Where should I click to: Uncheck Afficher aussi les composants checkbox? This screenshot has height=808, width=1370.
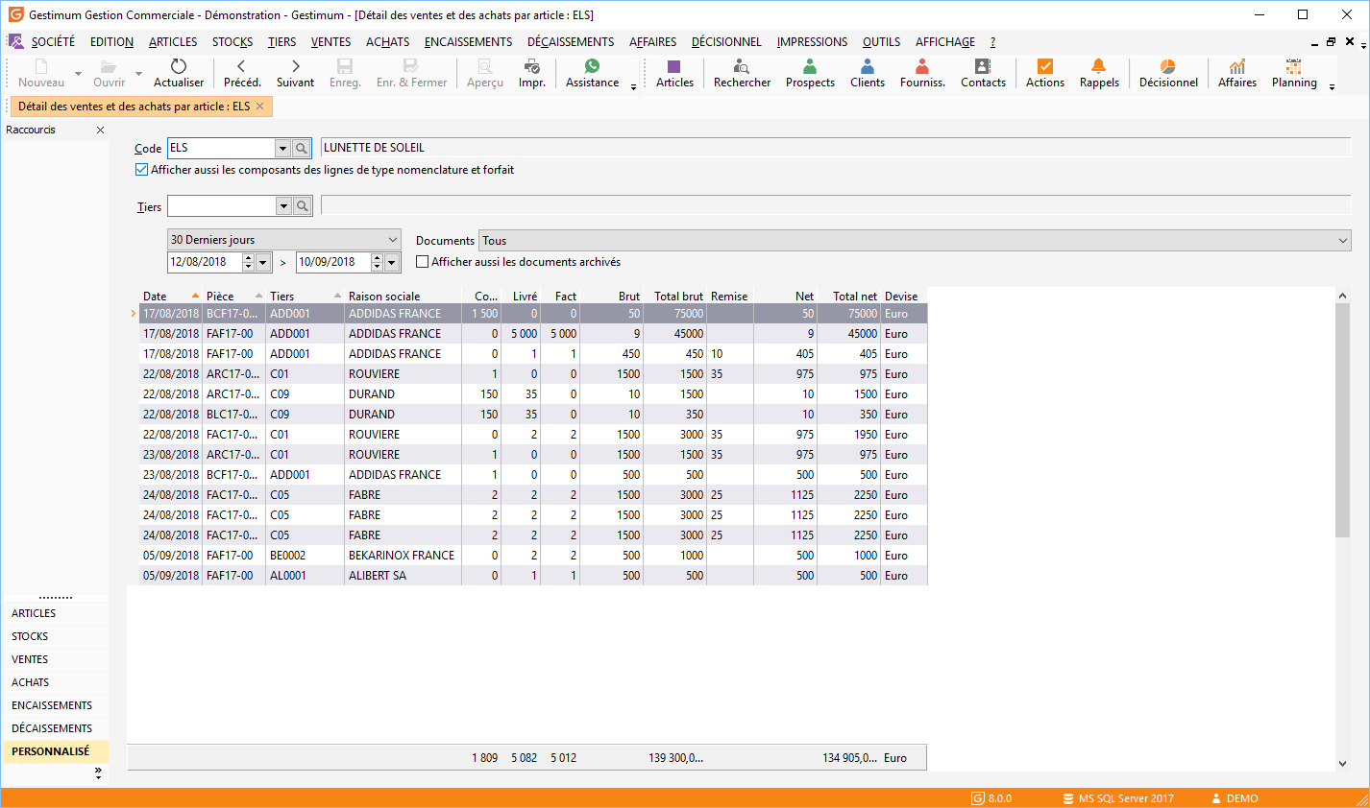click(141, 170)
